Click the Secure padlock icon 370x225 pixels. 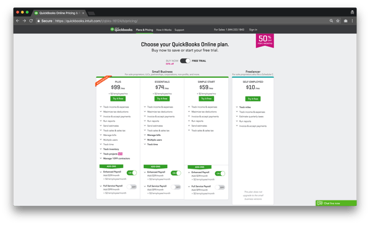click(x=38, y=21)
